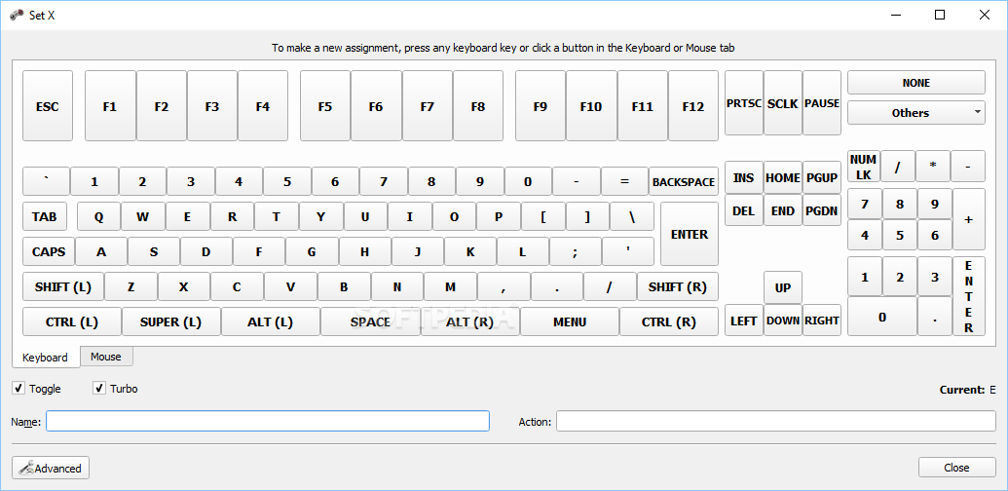Click the INS key
1008x491 pixels.
point(744,177)
